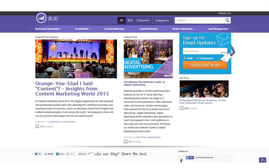Click author link Sesame Mish
The image size is (269, 168).
click(x=55, y=122)
